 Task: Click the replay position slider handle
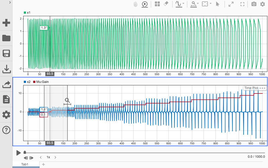(x=25, y=152)
